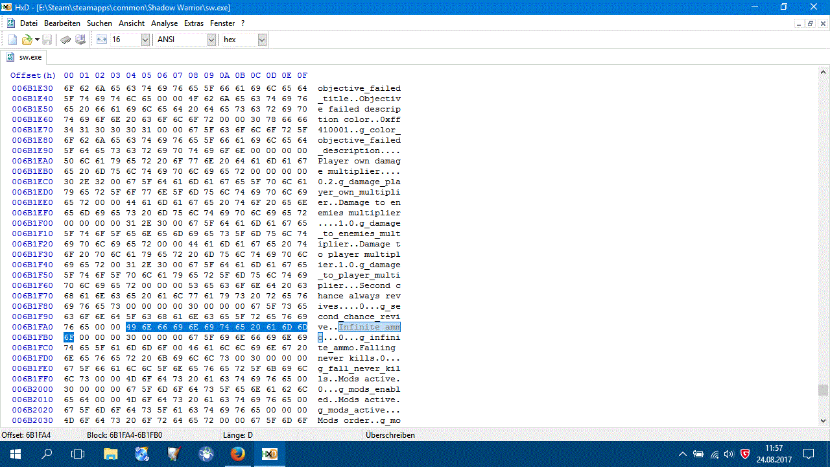The width and height of the screenshot is (830, 467).
Task: Click decoded text "Player own damag"
Action: (x=359, y=161)
